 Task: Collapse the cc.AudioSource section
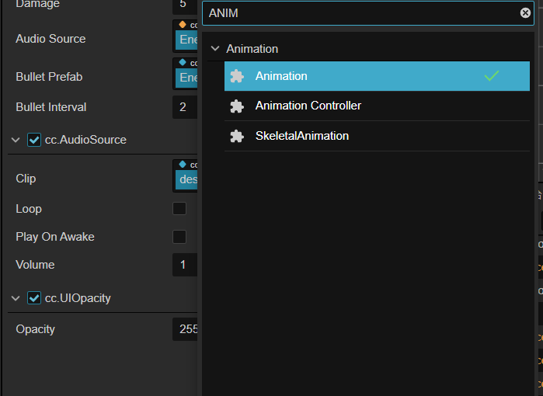[x=16, y=140]
